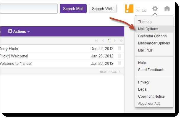The image size is (181, 119).
Task: Select Messenger Options menu entry
Action: [154, 43]
